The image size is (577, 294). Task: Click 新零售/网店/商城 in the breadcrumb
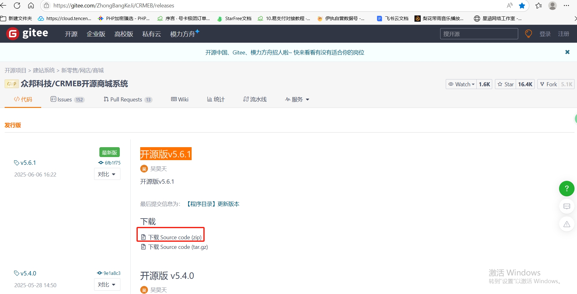83,70
